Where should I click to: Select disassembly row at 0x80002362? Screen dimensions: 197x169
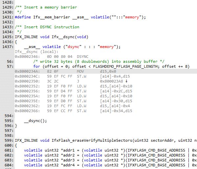72,106
